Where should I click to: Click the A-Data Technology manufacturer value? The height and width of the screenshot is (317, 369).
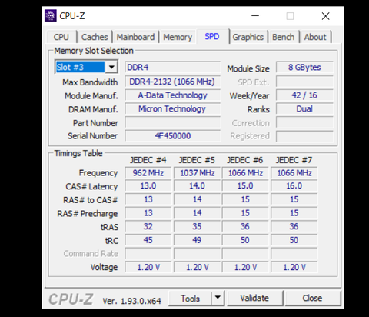pyautogui.click(x=172, y=95)
